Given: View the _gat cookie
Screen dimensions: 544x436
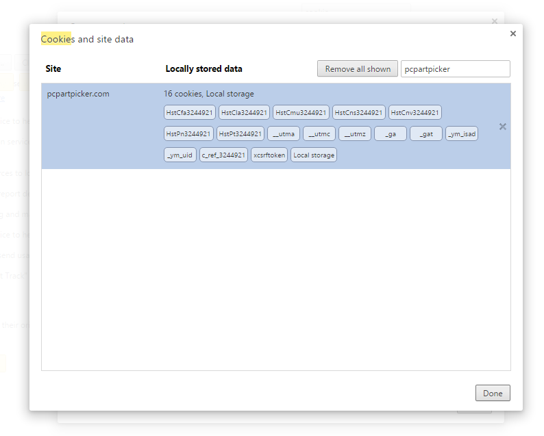Looking at the screenshot, I should pos(426,133).
